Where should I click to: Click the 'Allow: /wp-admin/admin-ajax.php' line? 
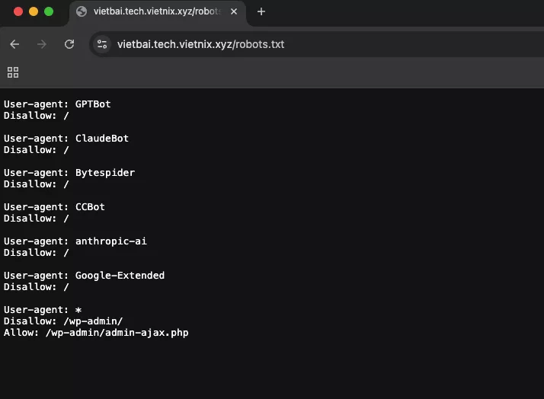click(x=96, y=333)
